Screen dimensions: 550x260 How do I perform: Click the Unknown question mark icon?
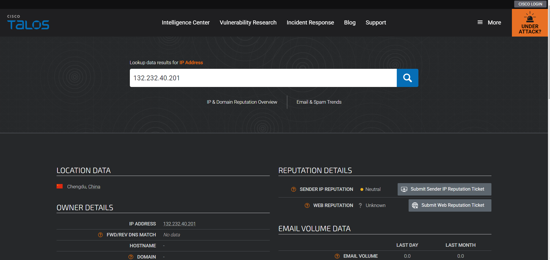360,205
